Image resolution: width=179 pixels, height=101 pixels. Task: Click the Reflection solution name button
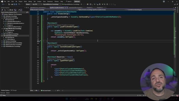point(77,1)
